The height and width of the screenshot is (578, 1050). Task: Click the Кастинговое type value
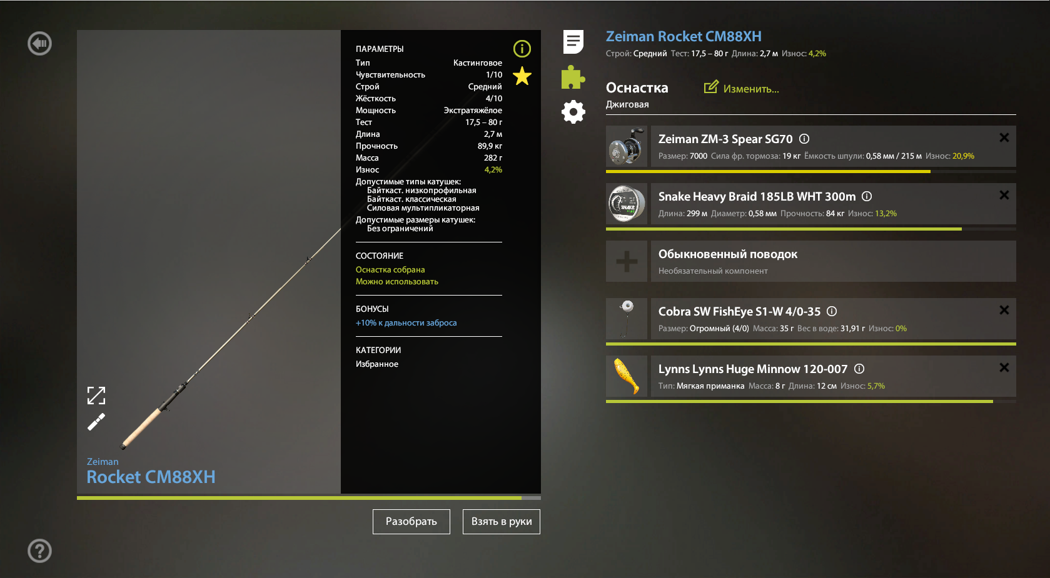[478, 63]
